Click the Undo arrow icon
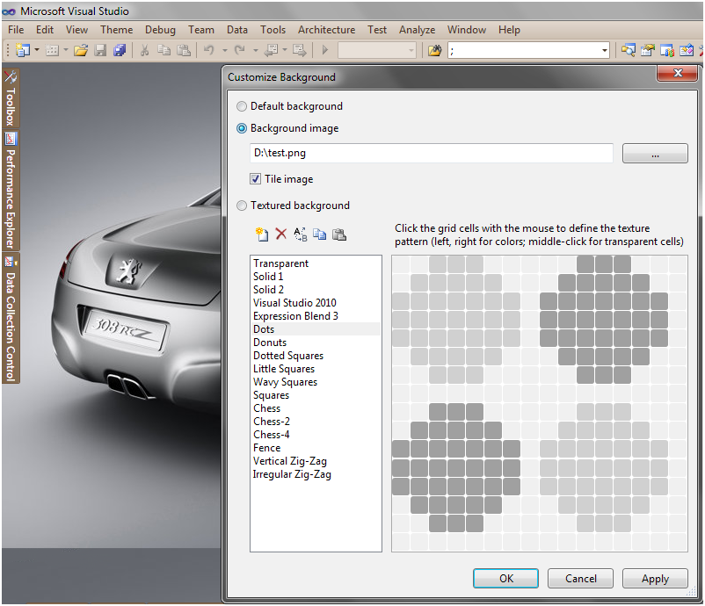The width and height of the screenshot is (705, 606). 208,50
